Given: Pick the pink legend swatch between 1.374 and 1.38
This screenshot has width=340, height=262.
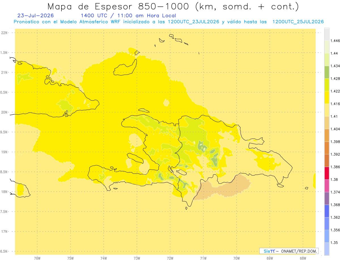Looking at the screenshot, I should 327,186.
